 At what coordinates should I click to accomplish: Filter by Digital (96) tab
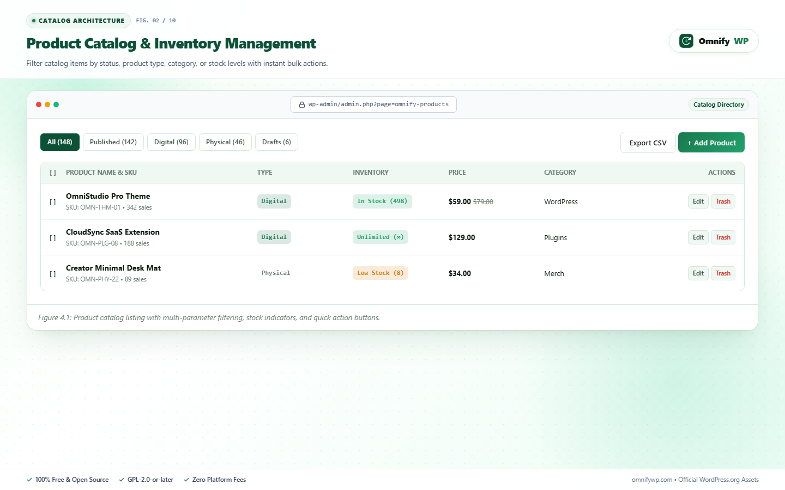coord(171,142)
